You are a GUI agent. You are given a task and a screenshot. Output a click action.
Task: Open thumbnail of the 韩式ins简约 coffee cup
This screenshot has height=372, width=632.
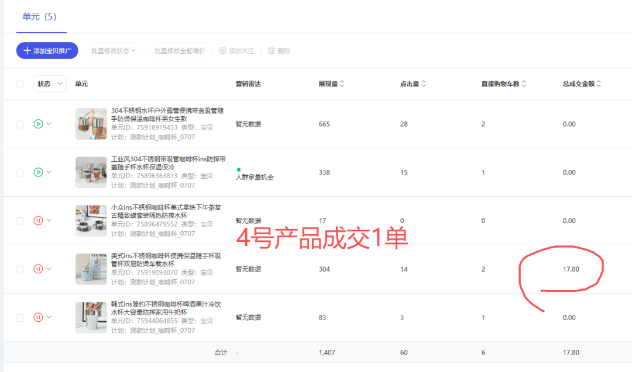(x=91, y=318)
